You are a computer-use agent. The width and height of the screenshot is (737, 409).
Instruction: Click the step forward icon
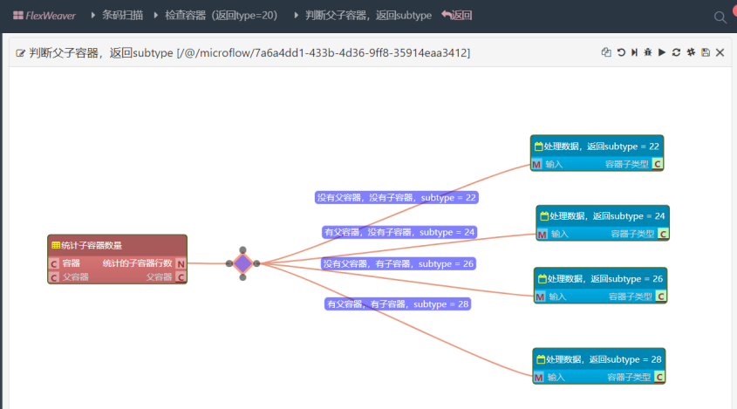(634, 53)
